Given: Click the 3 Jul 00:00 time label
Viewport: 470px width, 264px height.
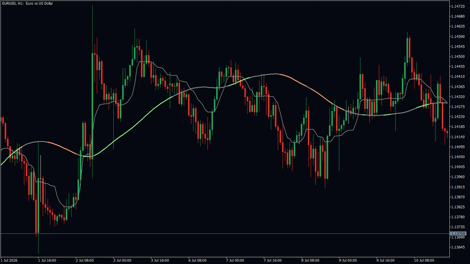Looking at the screenshot, I should (x=122, y=260).
